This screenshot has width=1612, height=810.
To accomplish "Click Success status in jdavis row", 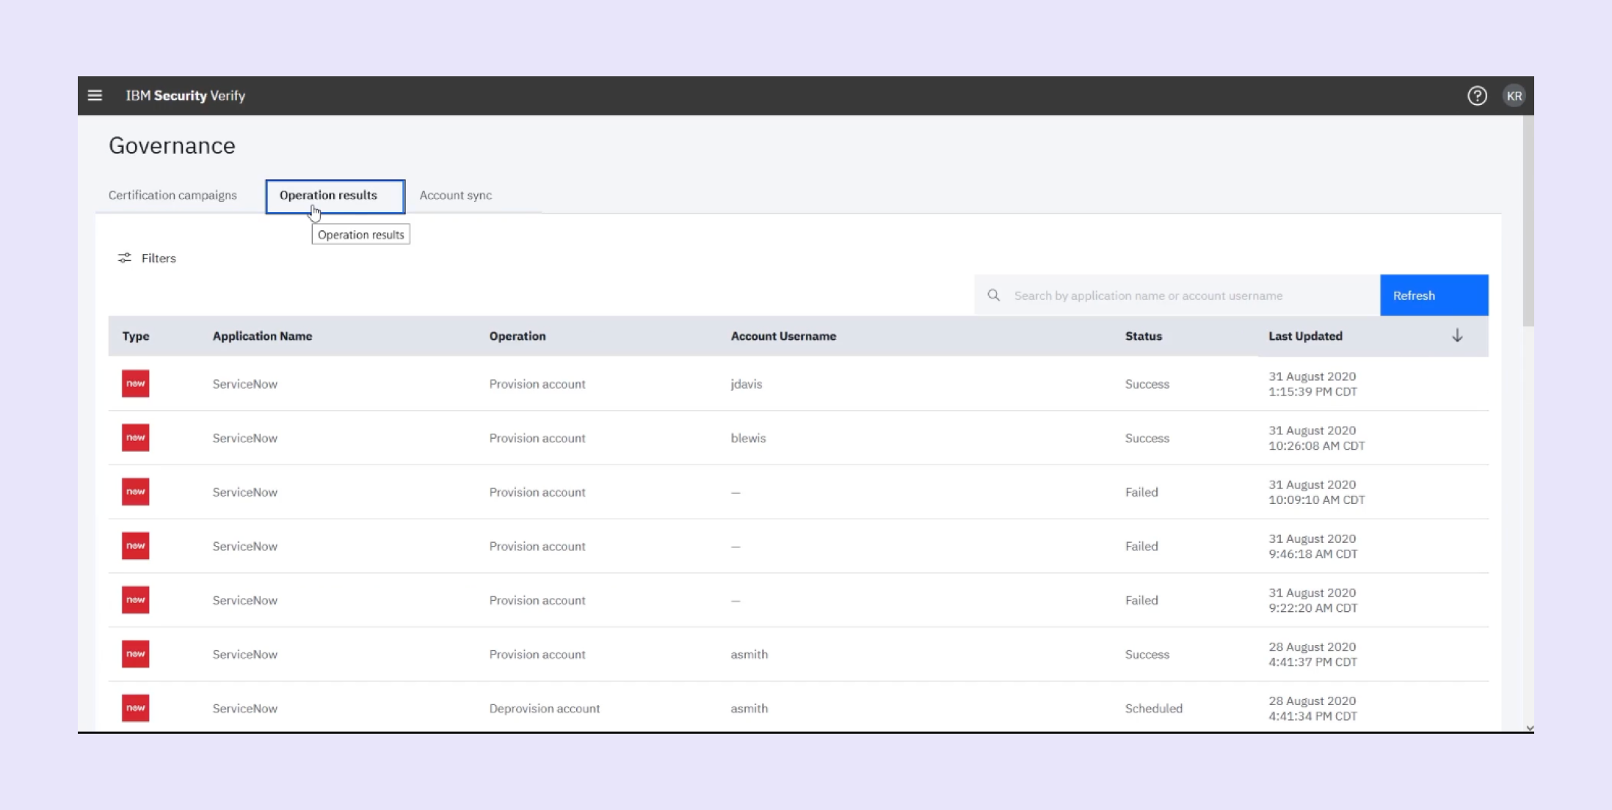I will (1147, 384).
